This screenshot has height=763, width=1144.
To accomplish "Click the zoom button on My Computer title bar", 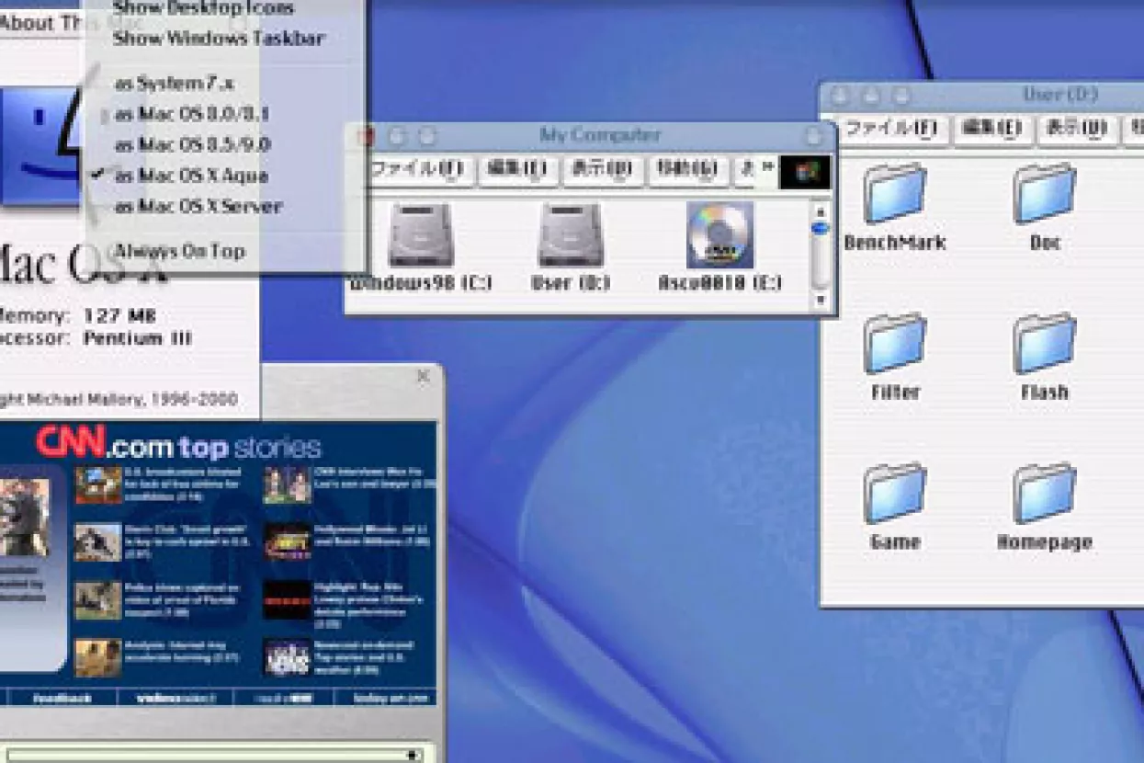I will pos(426,136).
